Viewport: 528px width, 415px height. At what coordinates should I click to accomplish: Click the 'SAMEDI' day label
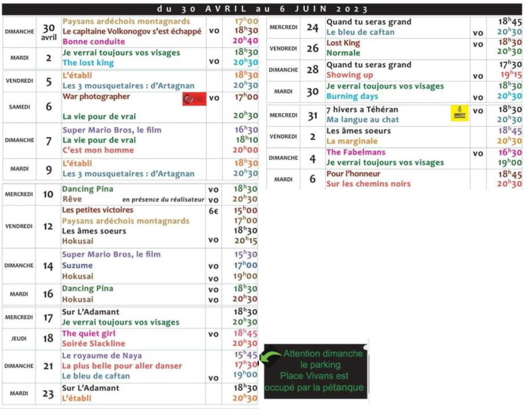pos(19,107)
